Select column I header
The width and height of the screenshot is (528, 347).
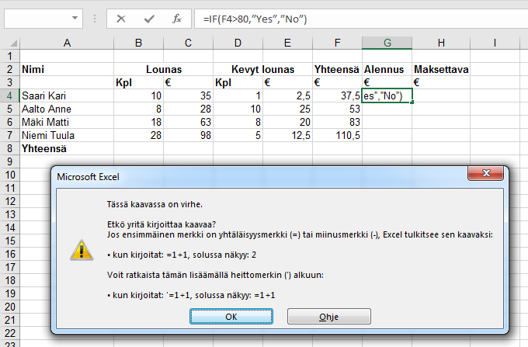pos(495,43)
